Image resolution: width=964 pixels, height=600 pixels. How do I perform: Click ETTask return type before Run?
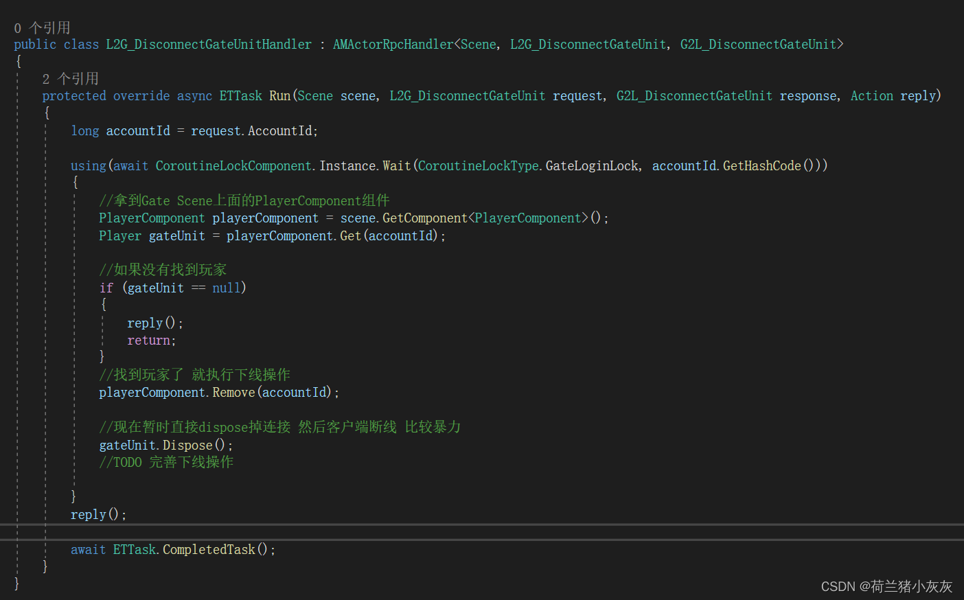point(240,96)
